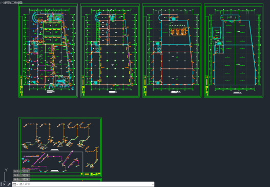Select the pipe isometric diagram sheet
Image resolution: width=270 pixels, height=187 pixels.
click(60, 147)
